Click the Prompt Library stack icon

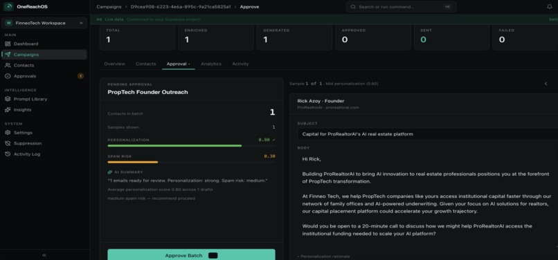coord(8,99)
